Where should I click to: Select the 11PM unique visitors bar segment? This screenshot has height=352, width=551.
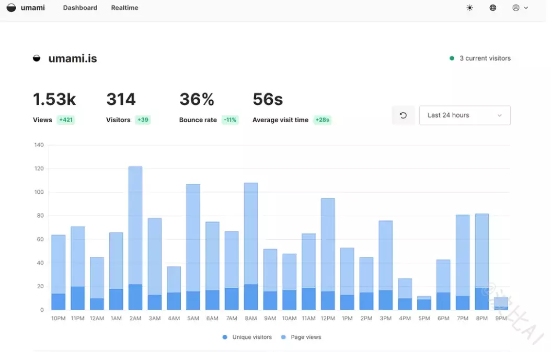click(x=78, y=298)
